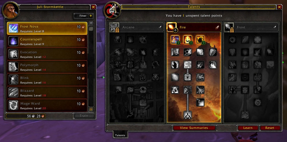The height and width of the screenshot is (142, 287).
Task: Select the Fire specialization fireball icon
Action: point(172,27)
